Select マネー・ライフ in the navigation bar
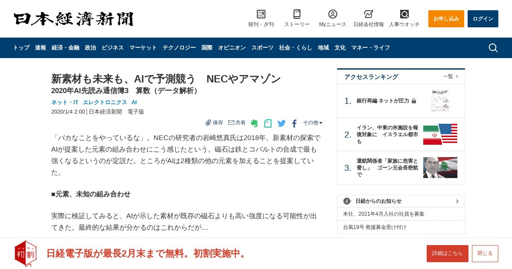 pyautogui.click(x=370, y=48)
